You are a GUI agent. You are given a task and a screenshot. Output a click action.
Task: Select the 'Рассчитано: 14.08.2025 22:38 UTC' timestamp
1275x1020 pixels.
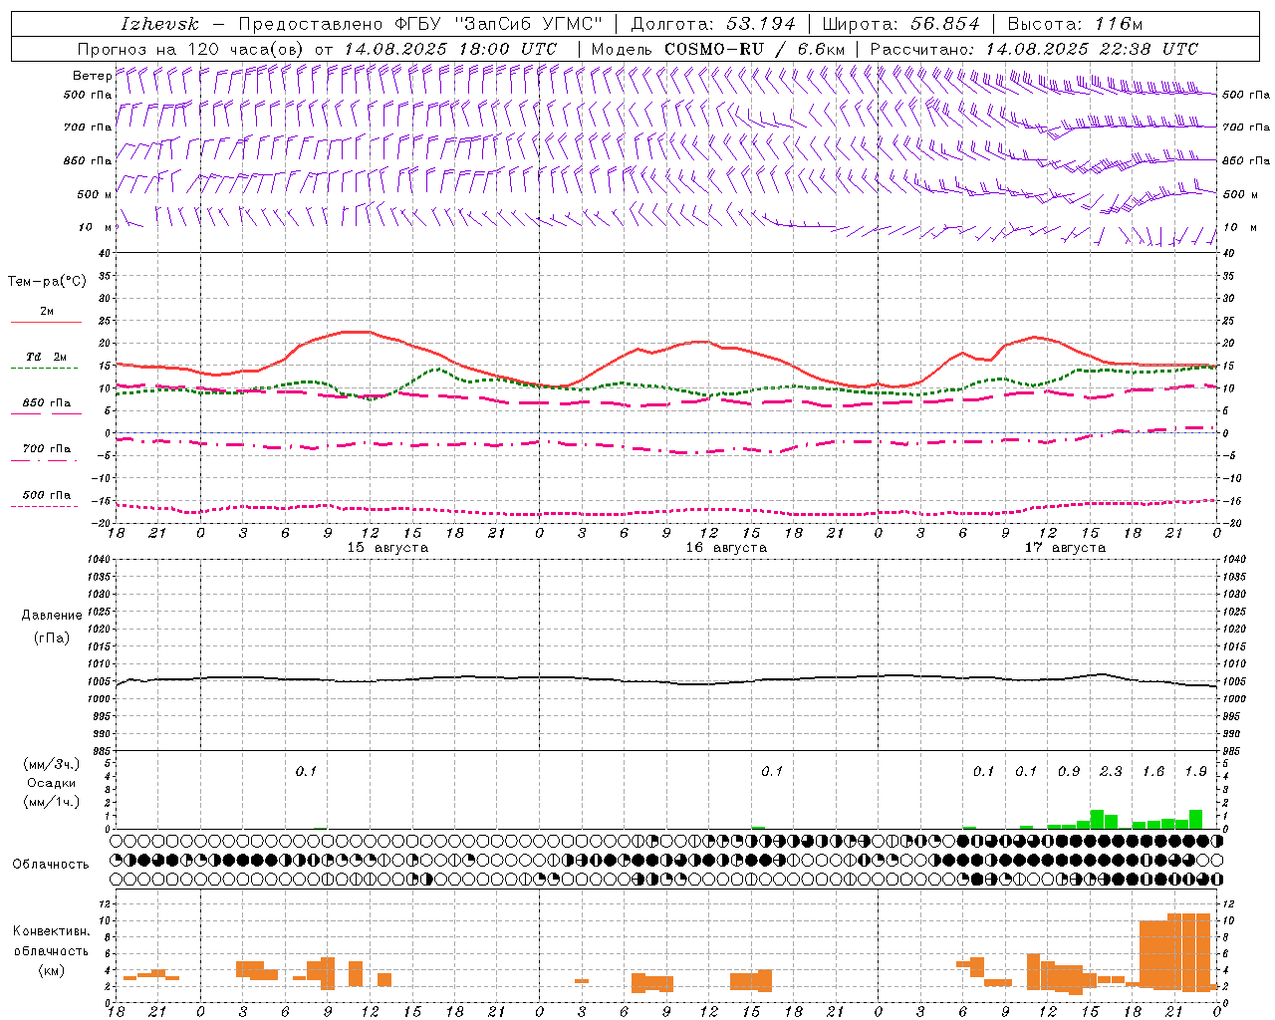(x=1034, y=49)
